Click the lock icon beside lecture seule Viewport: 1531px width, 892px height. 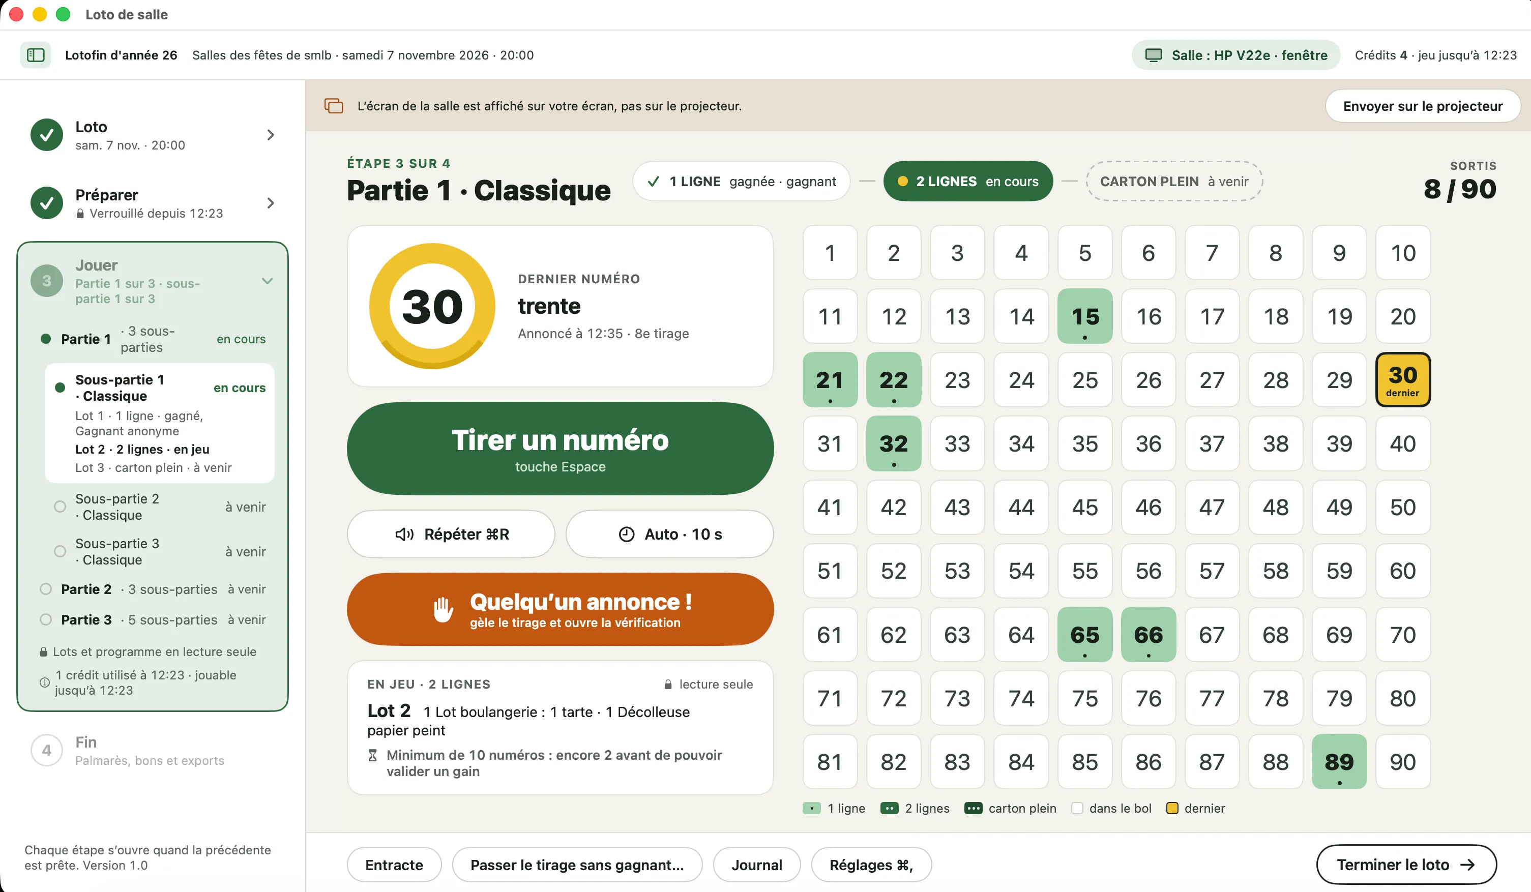tap(668, 684)
